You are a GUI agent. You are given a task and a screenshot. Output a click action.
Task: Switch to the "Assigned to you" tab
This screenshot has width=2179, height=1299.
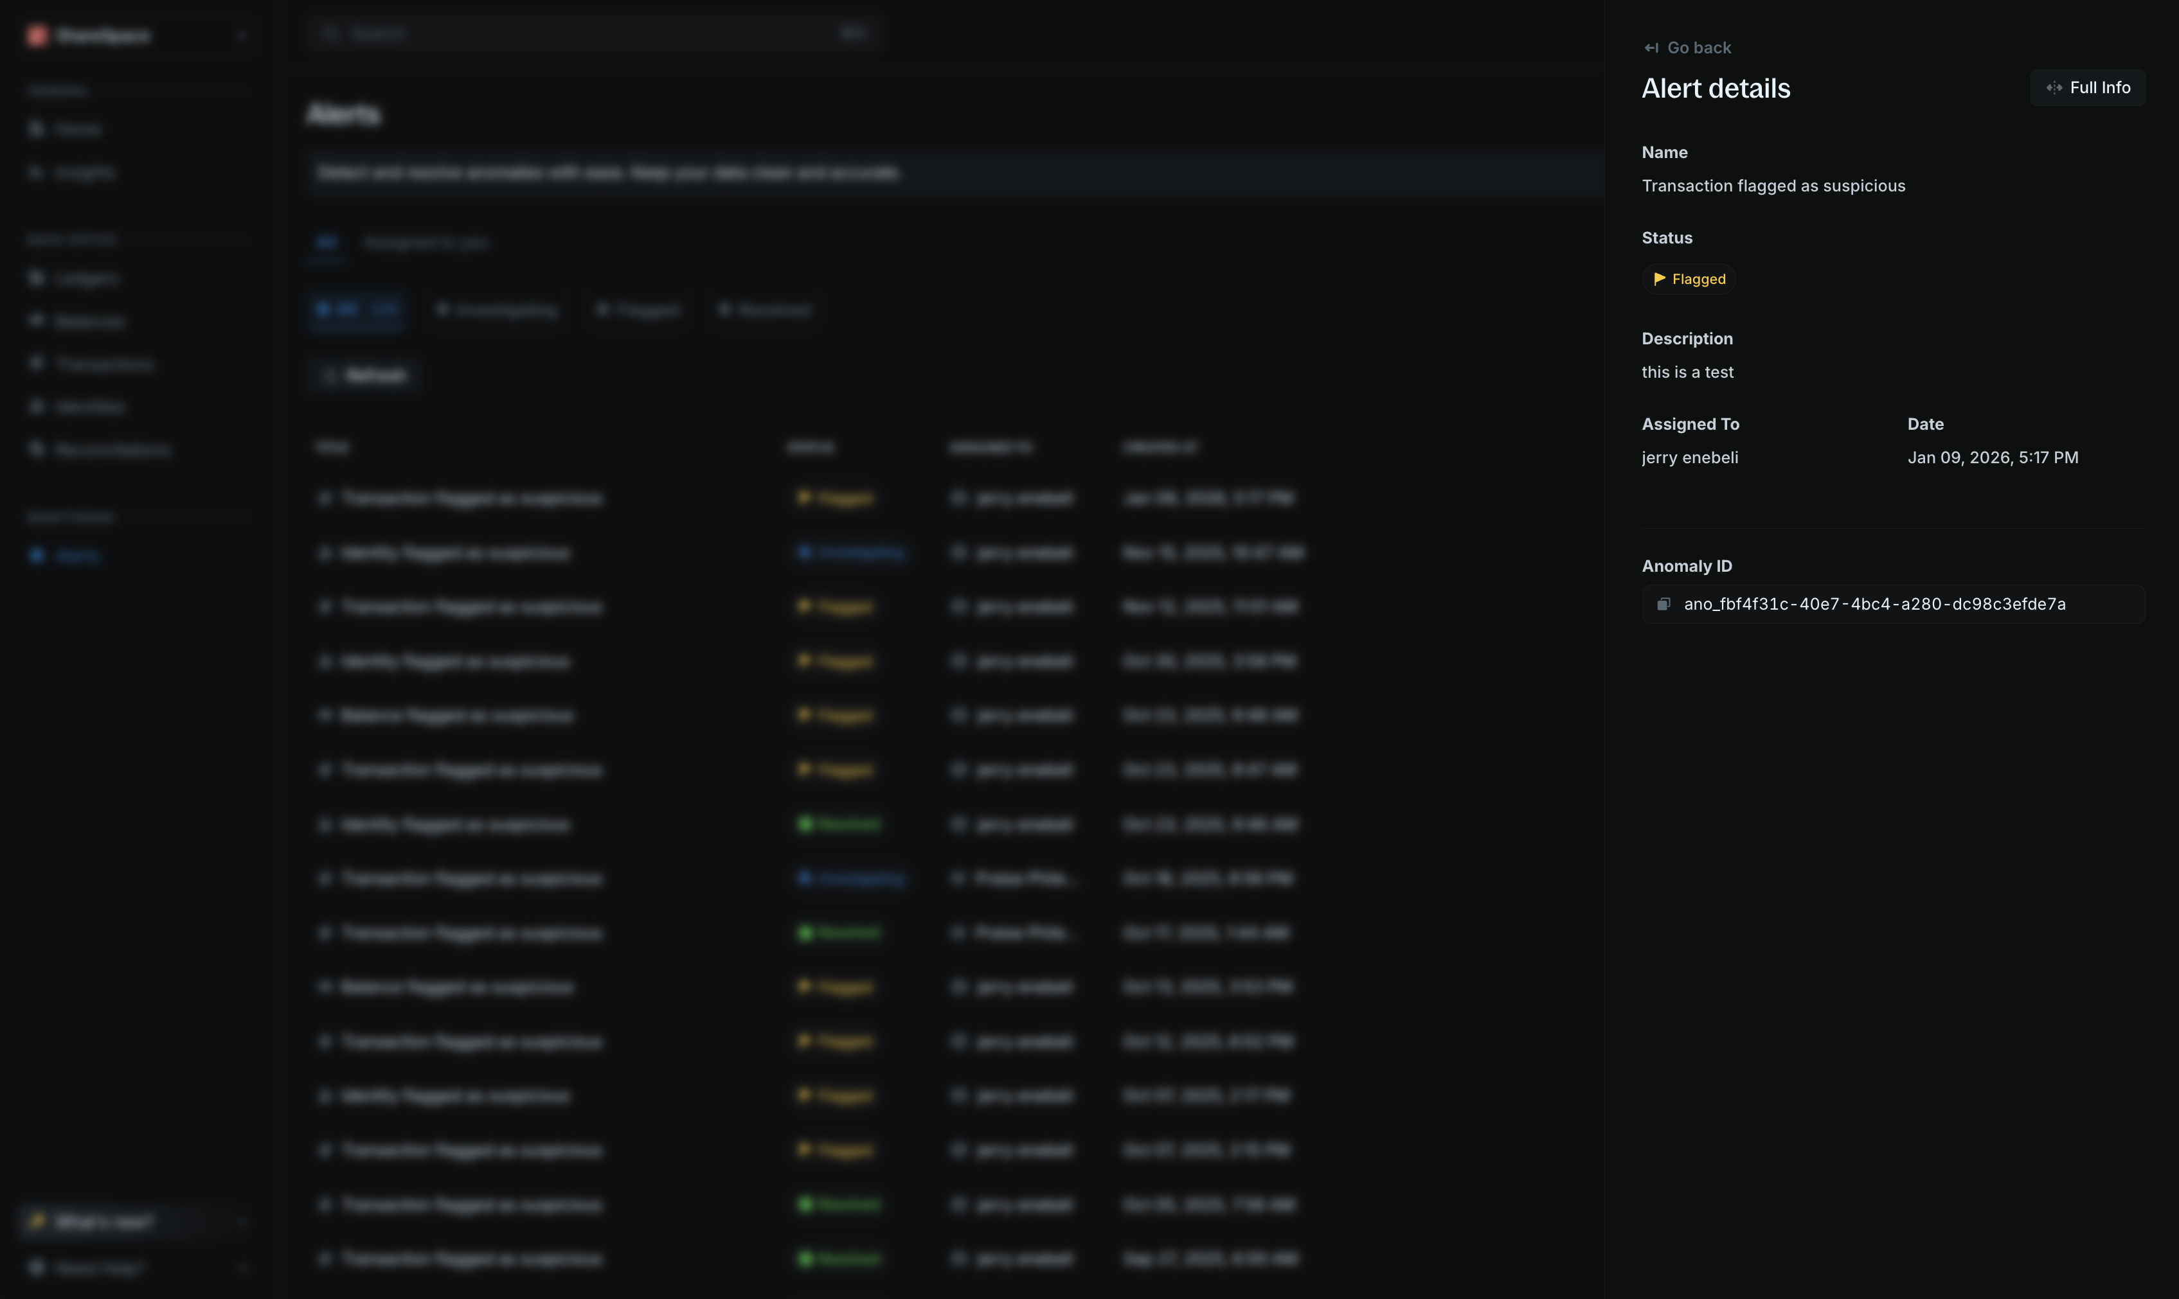tap(427, 242)
